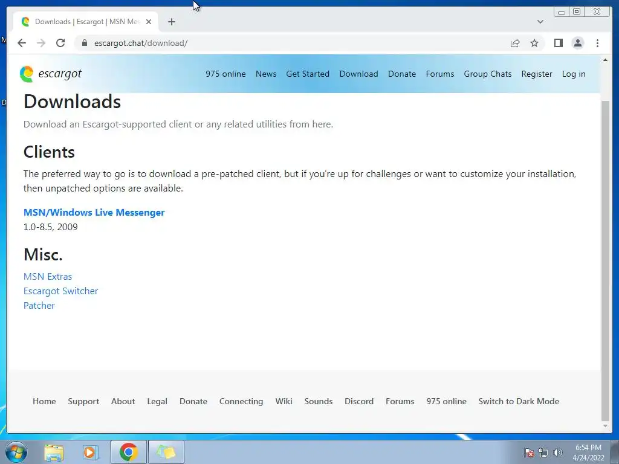Image resolution: width=619 pixels, height=464 pixels.
Task: Open the Chrome profile avatar
Action: pyautogui.click(x=577, y=43)
